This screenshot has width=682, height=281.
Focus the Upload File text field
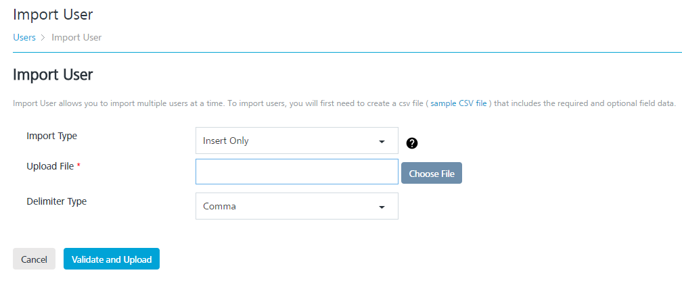[296, 172]
